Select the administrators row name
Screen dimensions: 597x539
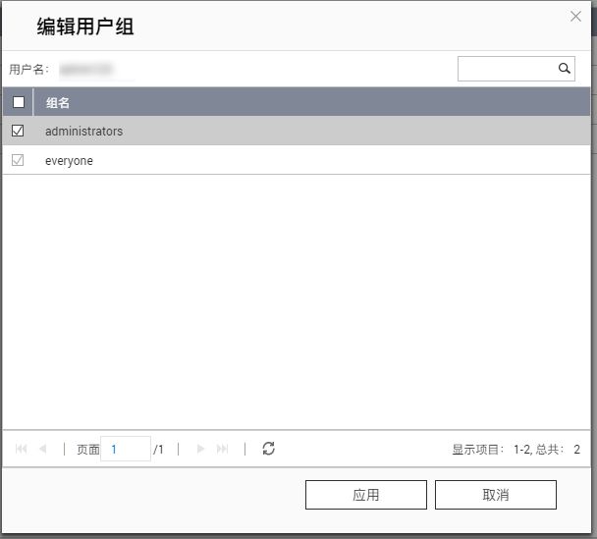[83, 131]
